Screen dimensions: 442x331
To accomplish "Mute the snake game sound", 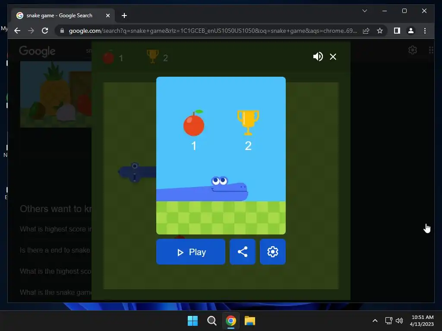I will click(x=318, y=56).
